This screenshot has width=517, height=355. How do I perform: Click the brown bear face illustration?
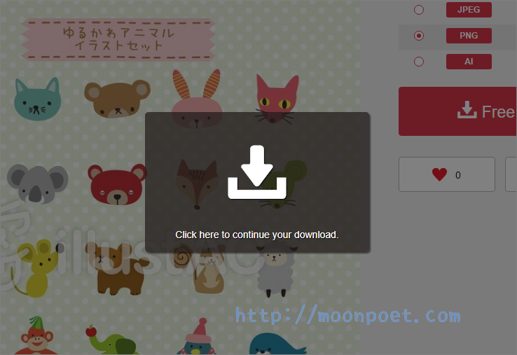pos(117,98)
